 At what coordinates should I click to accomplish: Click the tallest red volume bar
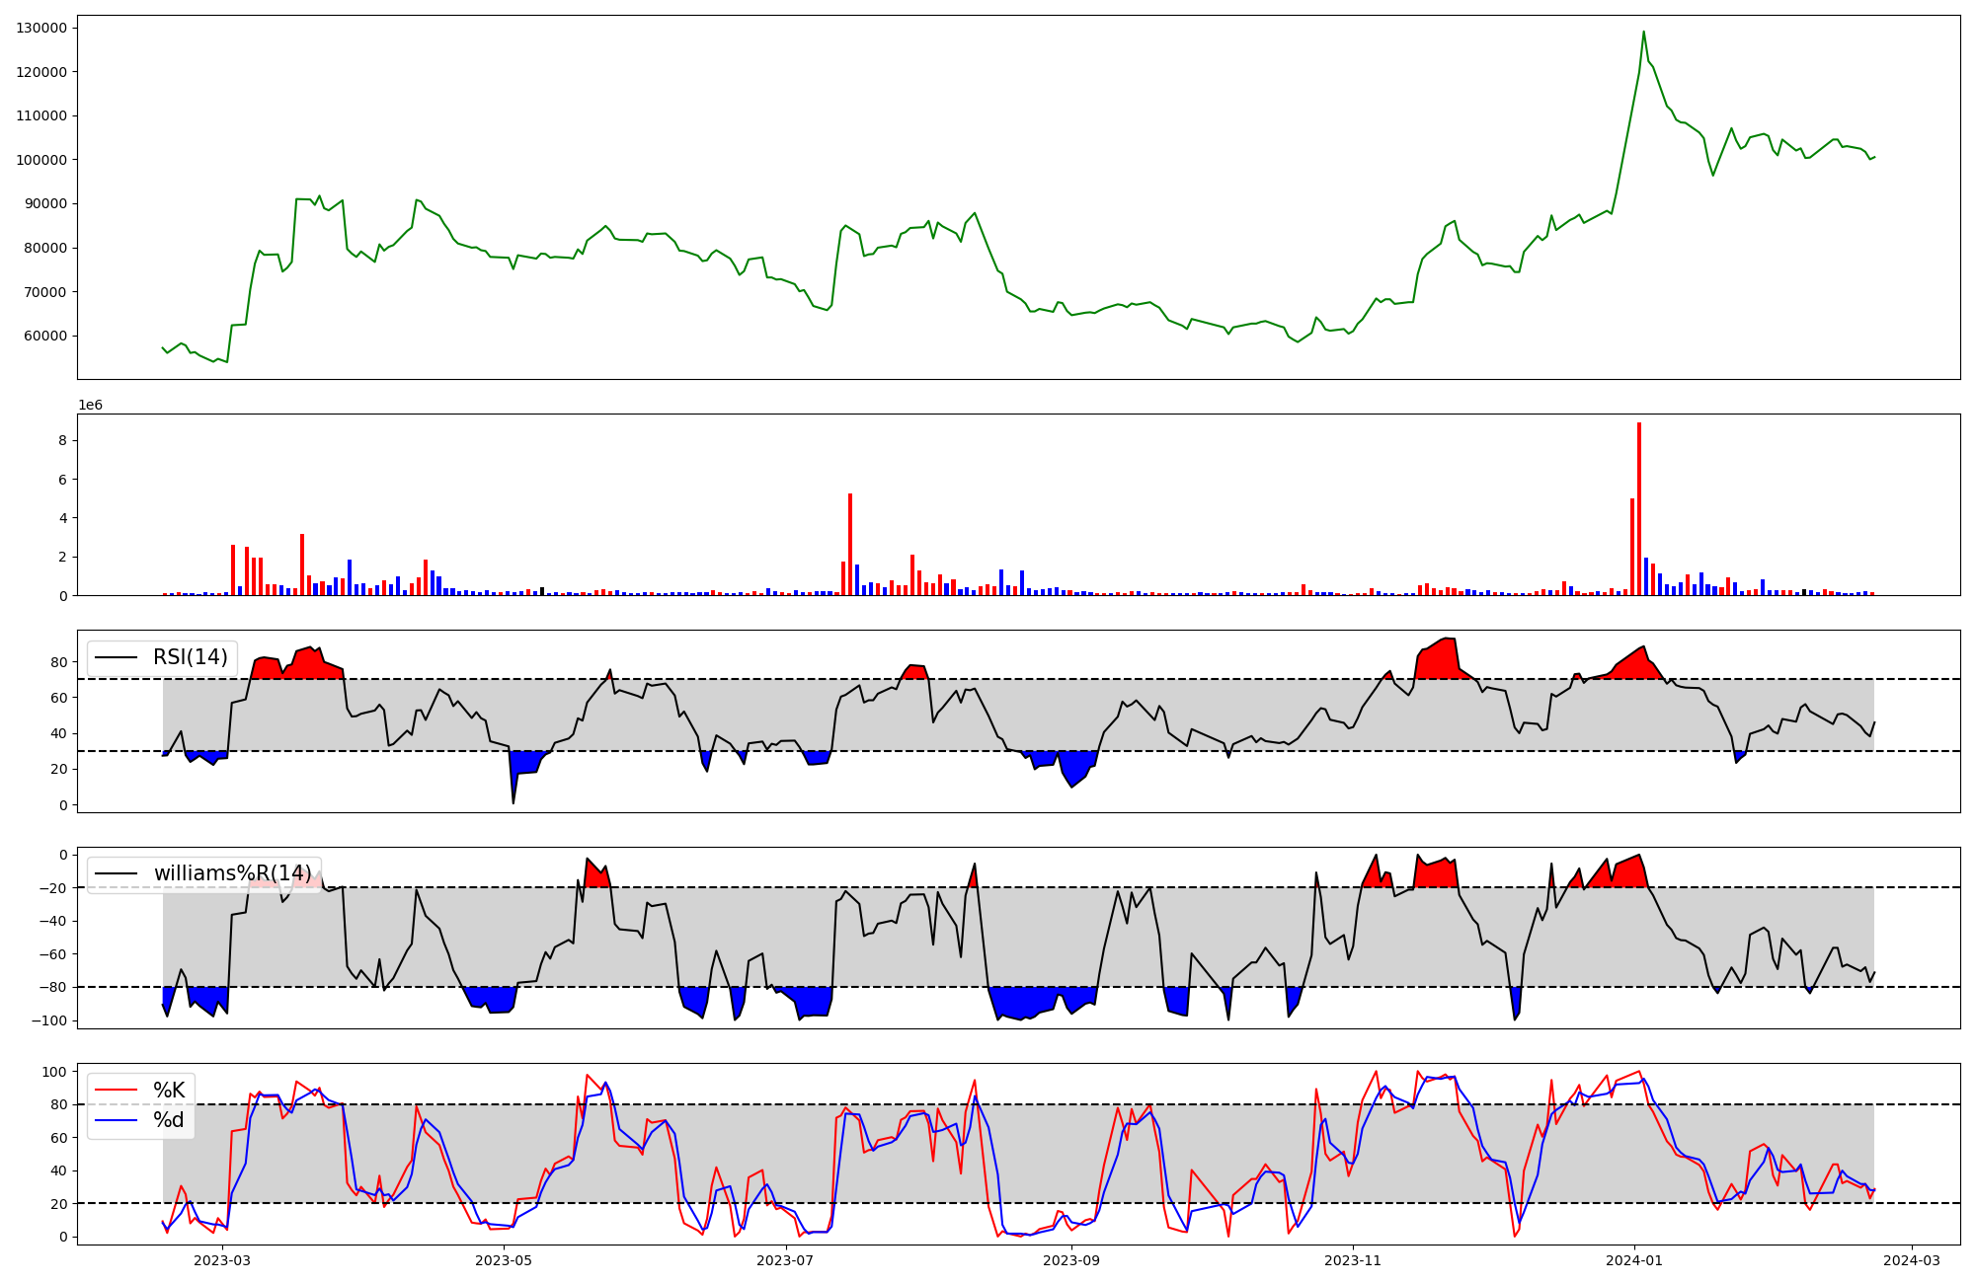tap(1639, 508)
